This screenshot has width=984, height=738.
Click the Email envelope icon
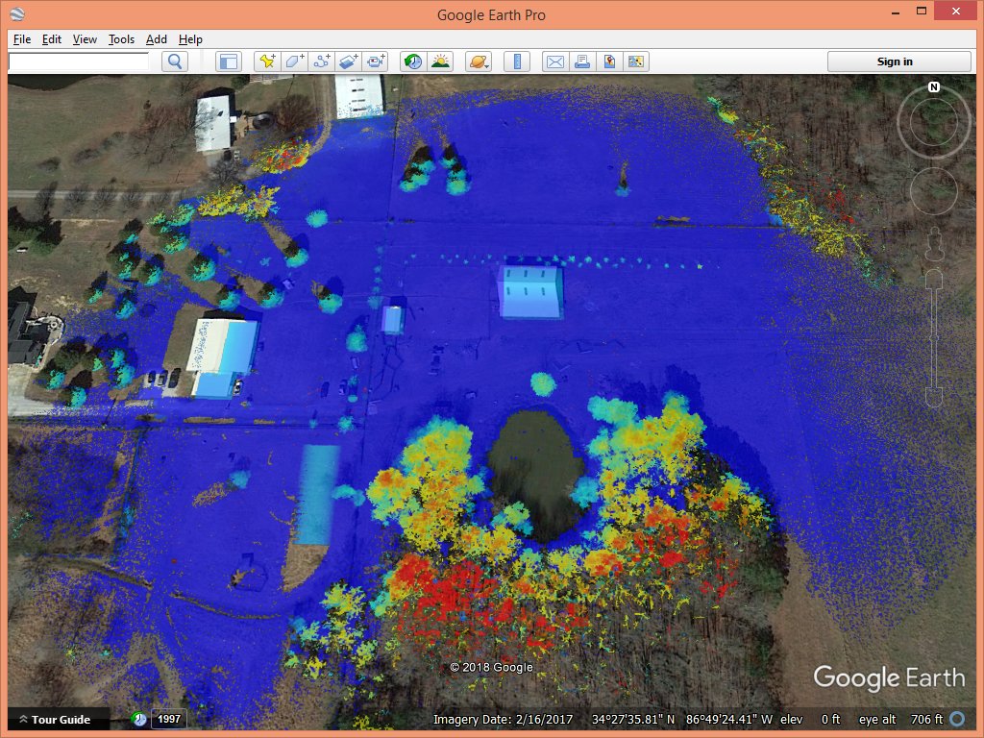pos(554,61)
